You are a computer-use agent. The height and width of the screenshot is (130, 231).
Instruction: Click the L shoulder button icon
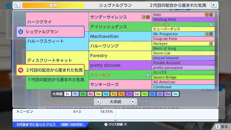click(x=17, y=5)
